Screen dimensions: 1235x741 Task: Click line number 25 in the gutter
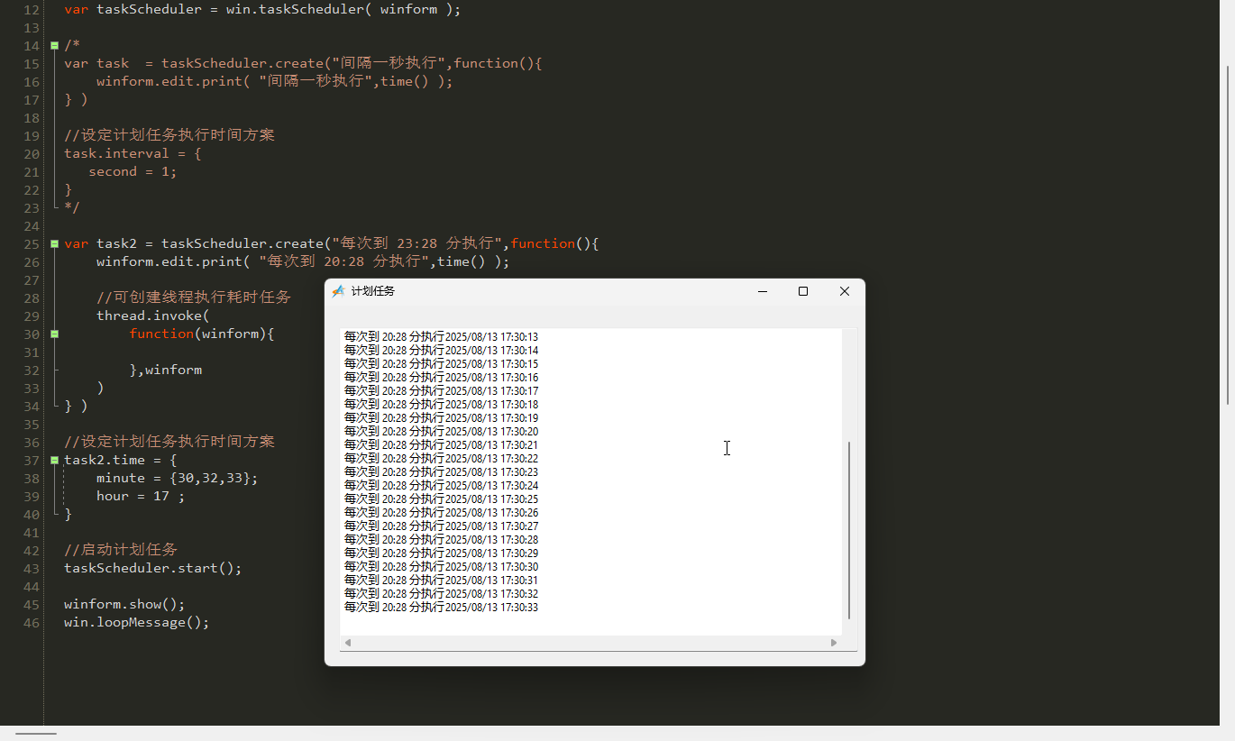pyautogui.click(x=32, y=243)
